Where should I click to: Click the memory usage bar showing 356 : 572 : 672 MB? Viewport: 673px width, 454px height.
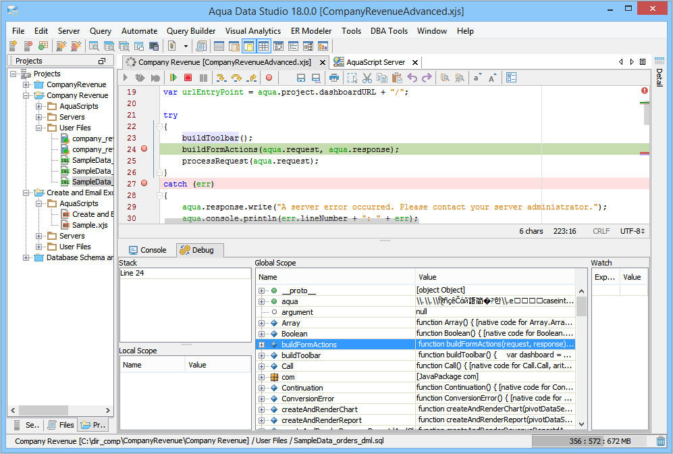593,441
